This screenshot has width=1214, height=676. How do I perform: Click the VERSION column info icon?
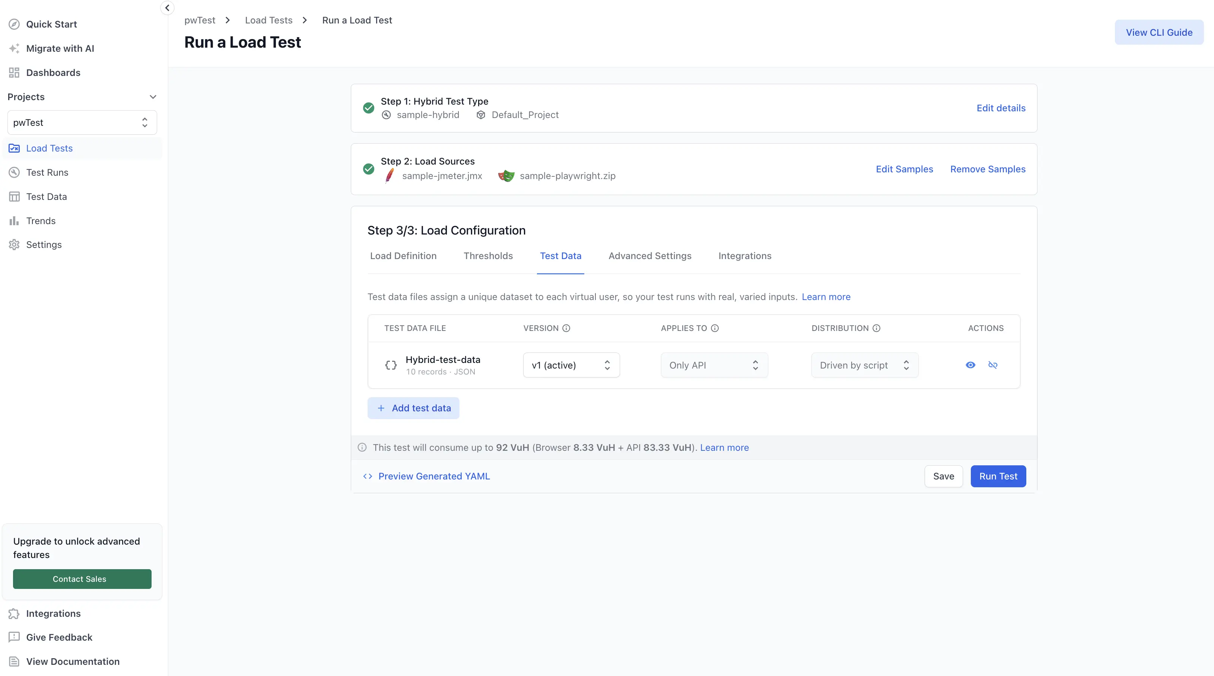click(566, 328)
